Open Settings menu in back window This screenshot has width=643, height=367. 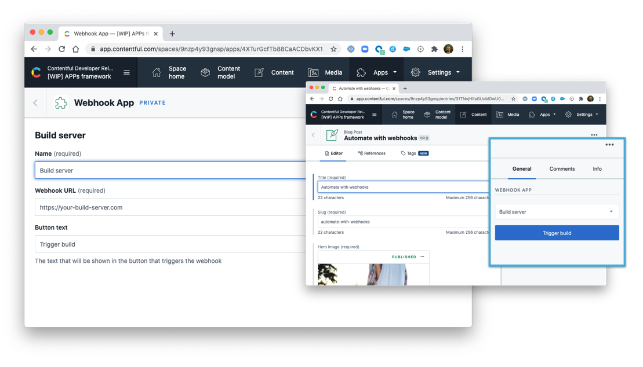coord(435,72)
